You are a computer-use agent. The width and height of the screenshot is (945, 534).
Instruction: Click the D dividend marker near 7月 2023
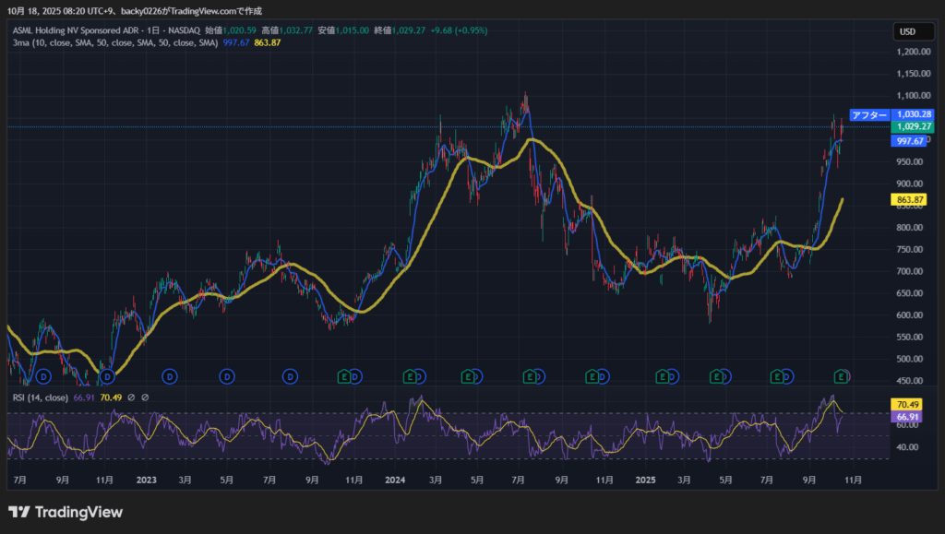pyautogui.click(x=290, y=376)
